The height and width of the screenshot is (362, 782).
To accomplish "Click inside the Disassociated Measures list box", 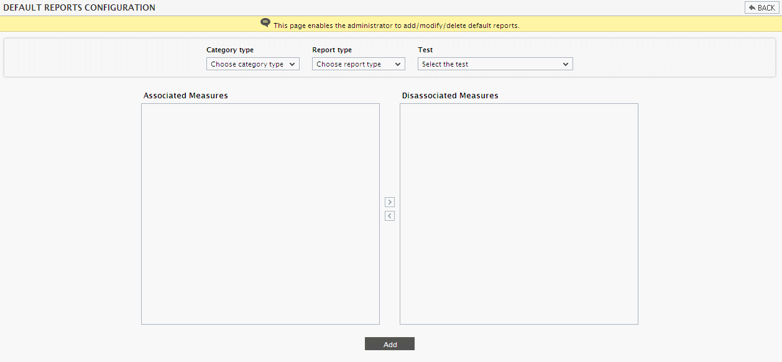I will 519,214.
